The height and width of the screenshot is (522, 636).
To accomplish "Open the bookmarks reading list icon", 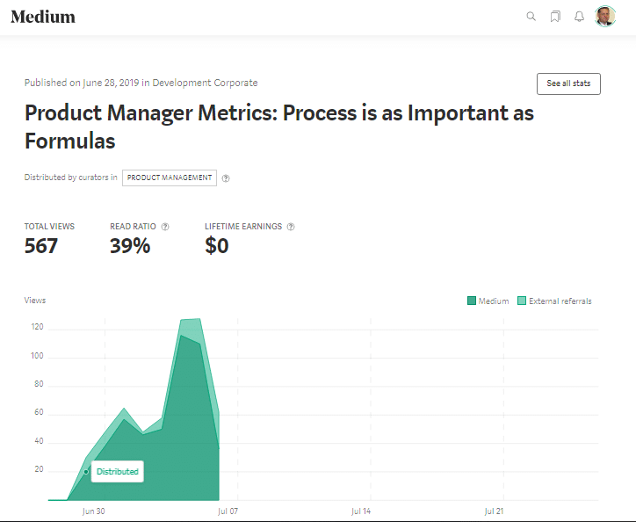I will coord(555,17).
